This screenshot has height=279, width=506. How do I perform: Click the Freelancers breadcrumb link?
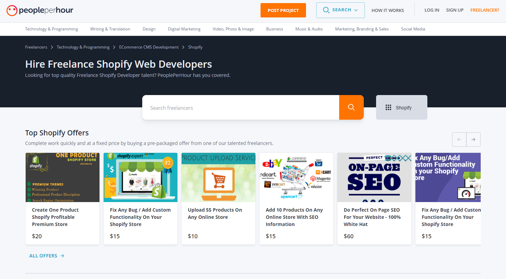click(x=36, y=47)
